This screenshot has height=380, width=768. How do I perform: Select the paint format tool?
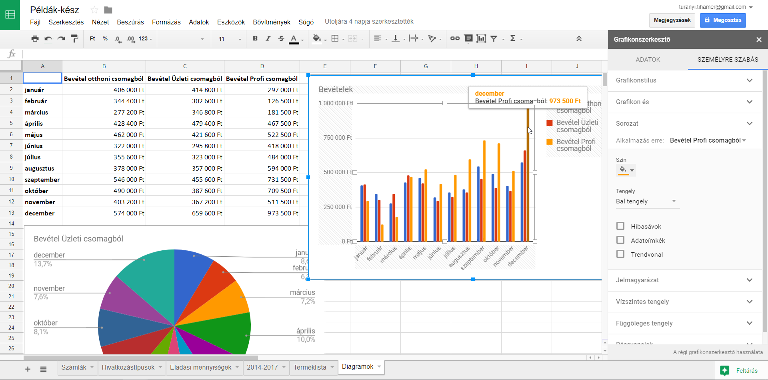tap(74, 39)
